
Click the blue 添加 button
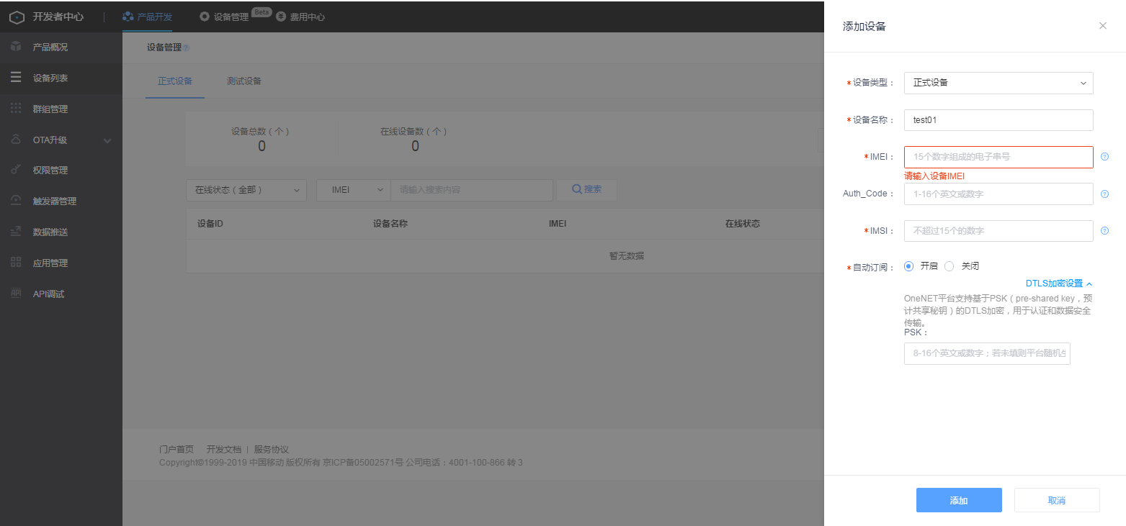(959, 500)
